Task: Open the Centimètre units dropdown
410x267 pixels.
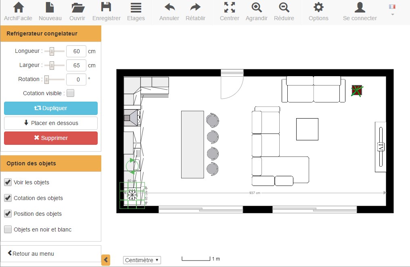Action: click(142, 260)
